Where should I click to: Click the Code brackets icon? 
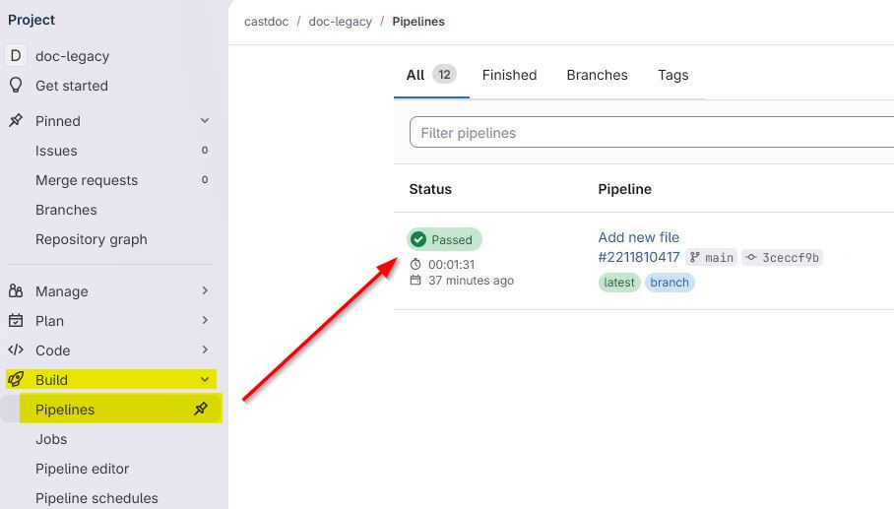(x=16, y=350)
